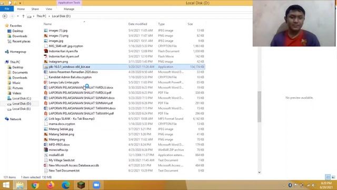This screenshot has width=337, height=190.
Task: Open Documents under This PC
Action: coord(20,72)
